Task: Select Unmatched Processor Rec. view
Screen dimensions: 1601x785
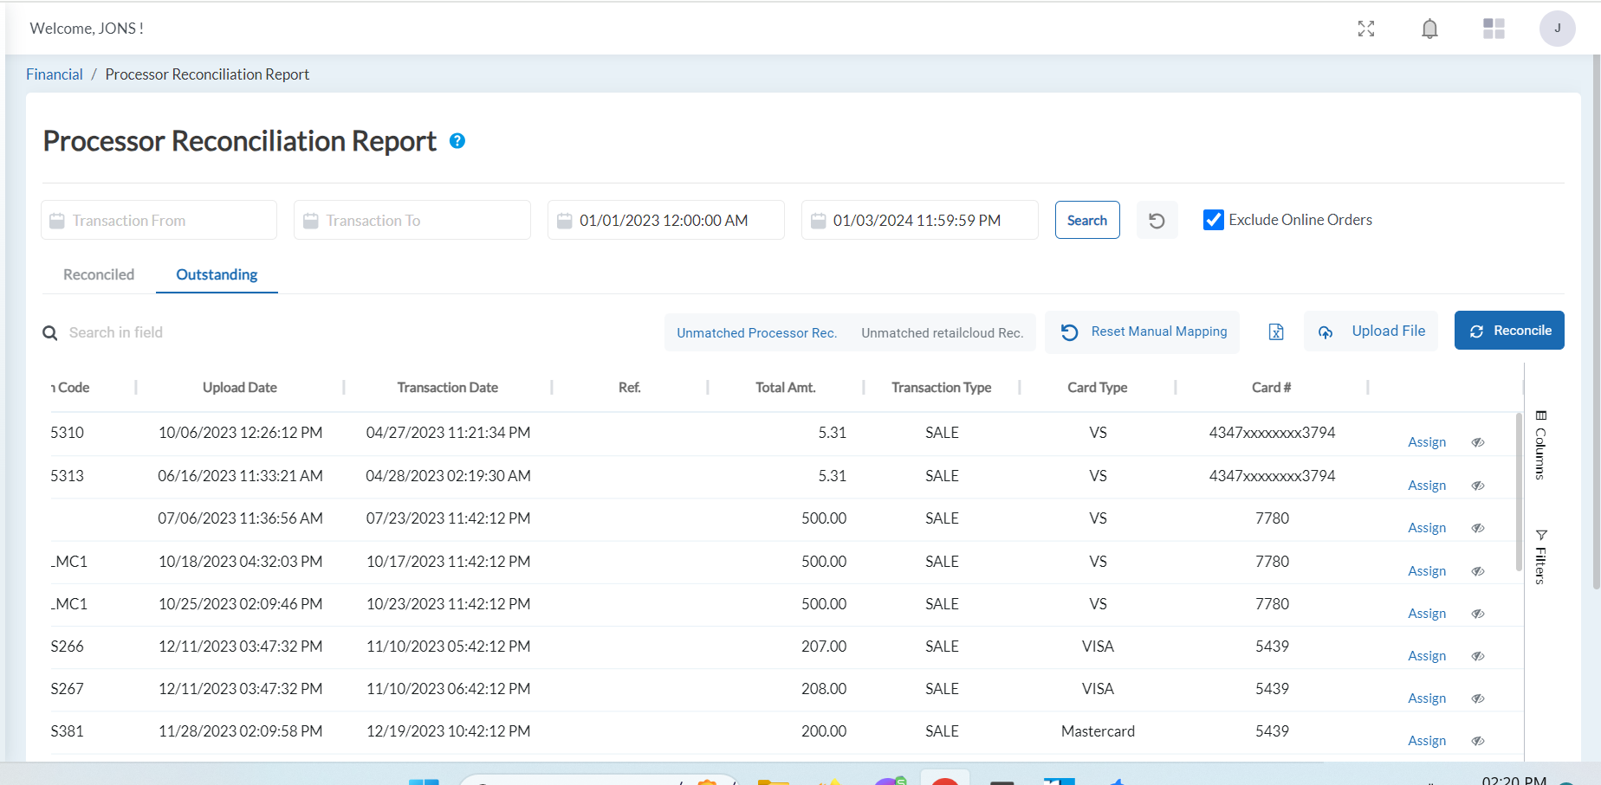Action: tap(756, 333)
